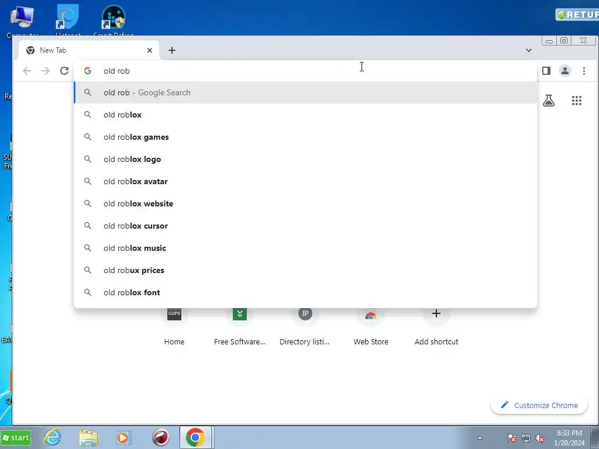Open Windows Media Player from taskbar
The image size is (599, 449).
tap(123, 437)
